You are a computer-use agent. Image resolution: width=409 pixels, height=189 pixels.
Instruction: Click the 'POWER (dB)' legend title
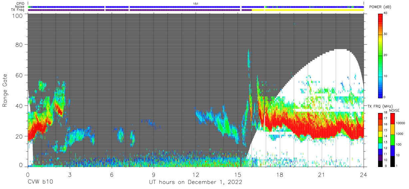click(x=380, y=7)
